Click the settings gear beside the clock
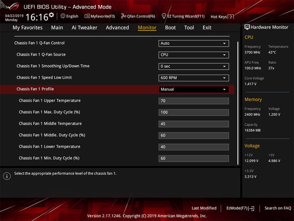Viewport: 294px width, 221px height. click(51, 15)
